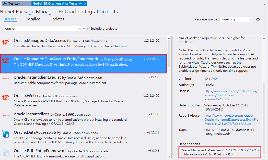This screenshot has width=268, height=160.
Task: Open Report Abuse nuget.org link
Action: point(231,120)
